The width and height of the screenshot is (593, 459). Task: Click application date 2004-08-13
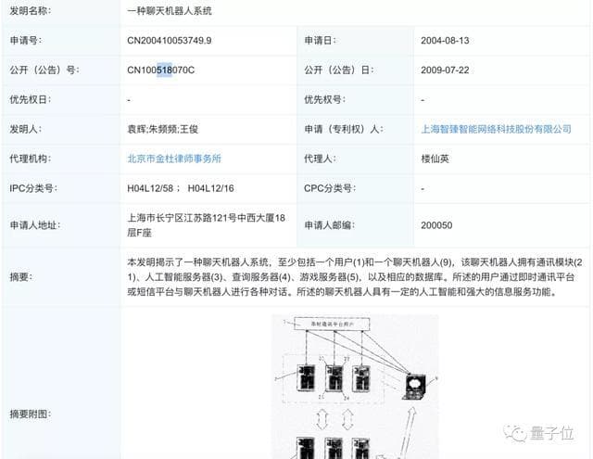point(445,41)
